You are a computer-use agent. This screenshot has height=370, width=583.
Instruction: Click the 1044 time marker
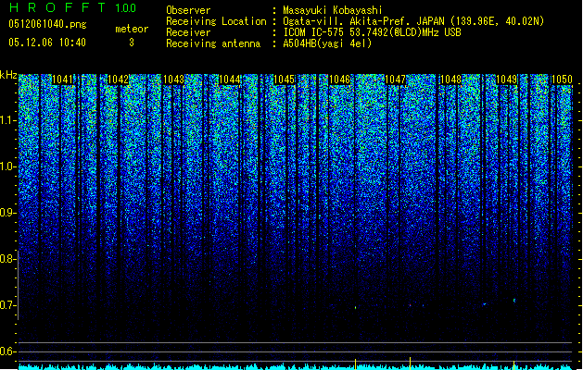pos(230,80)
